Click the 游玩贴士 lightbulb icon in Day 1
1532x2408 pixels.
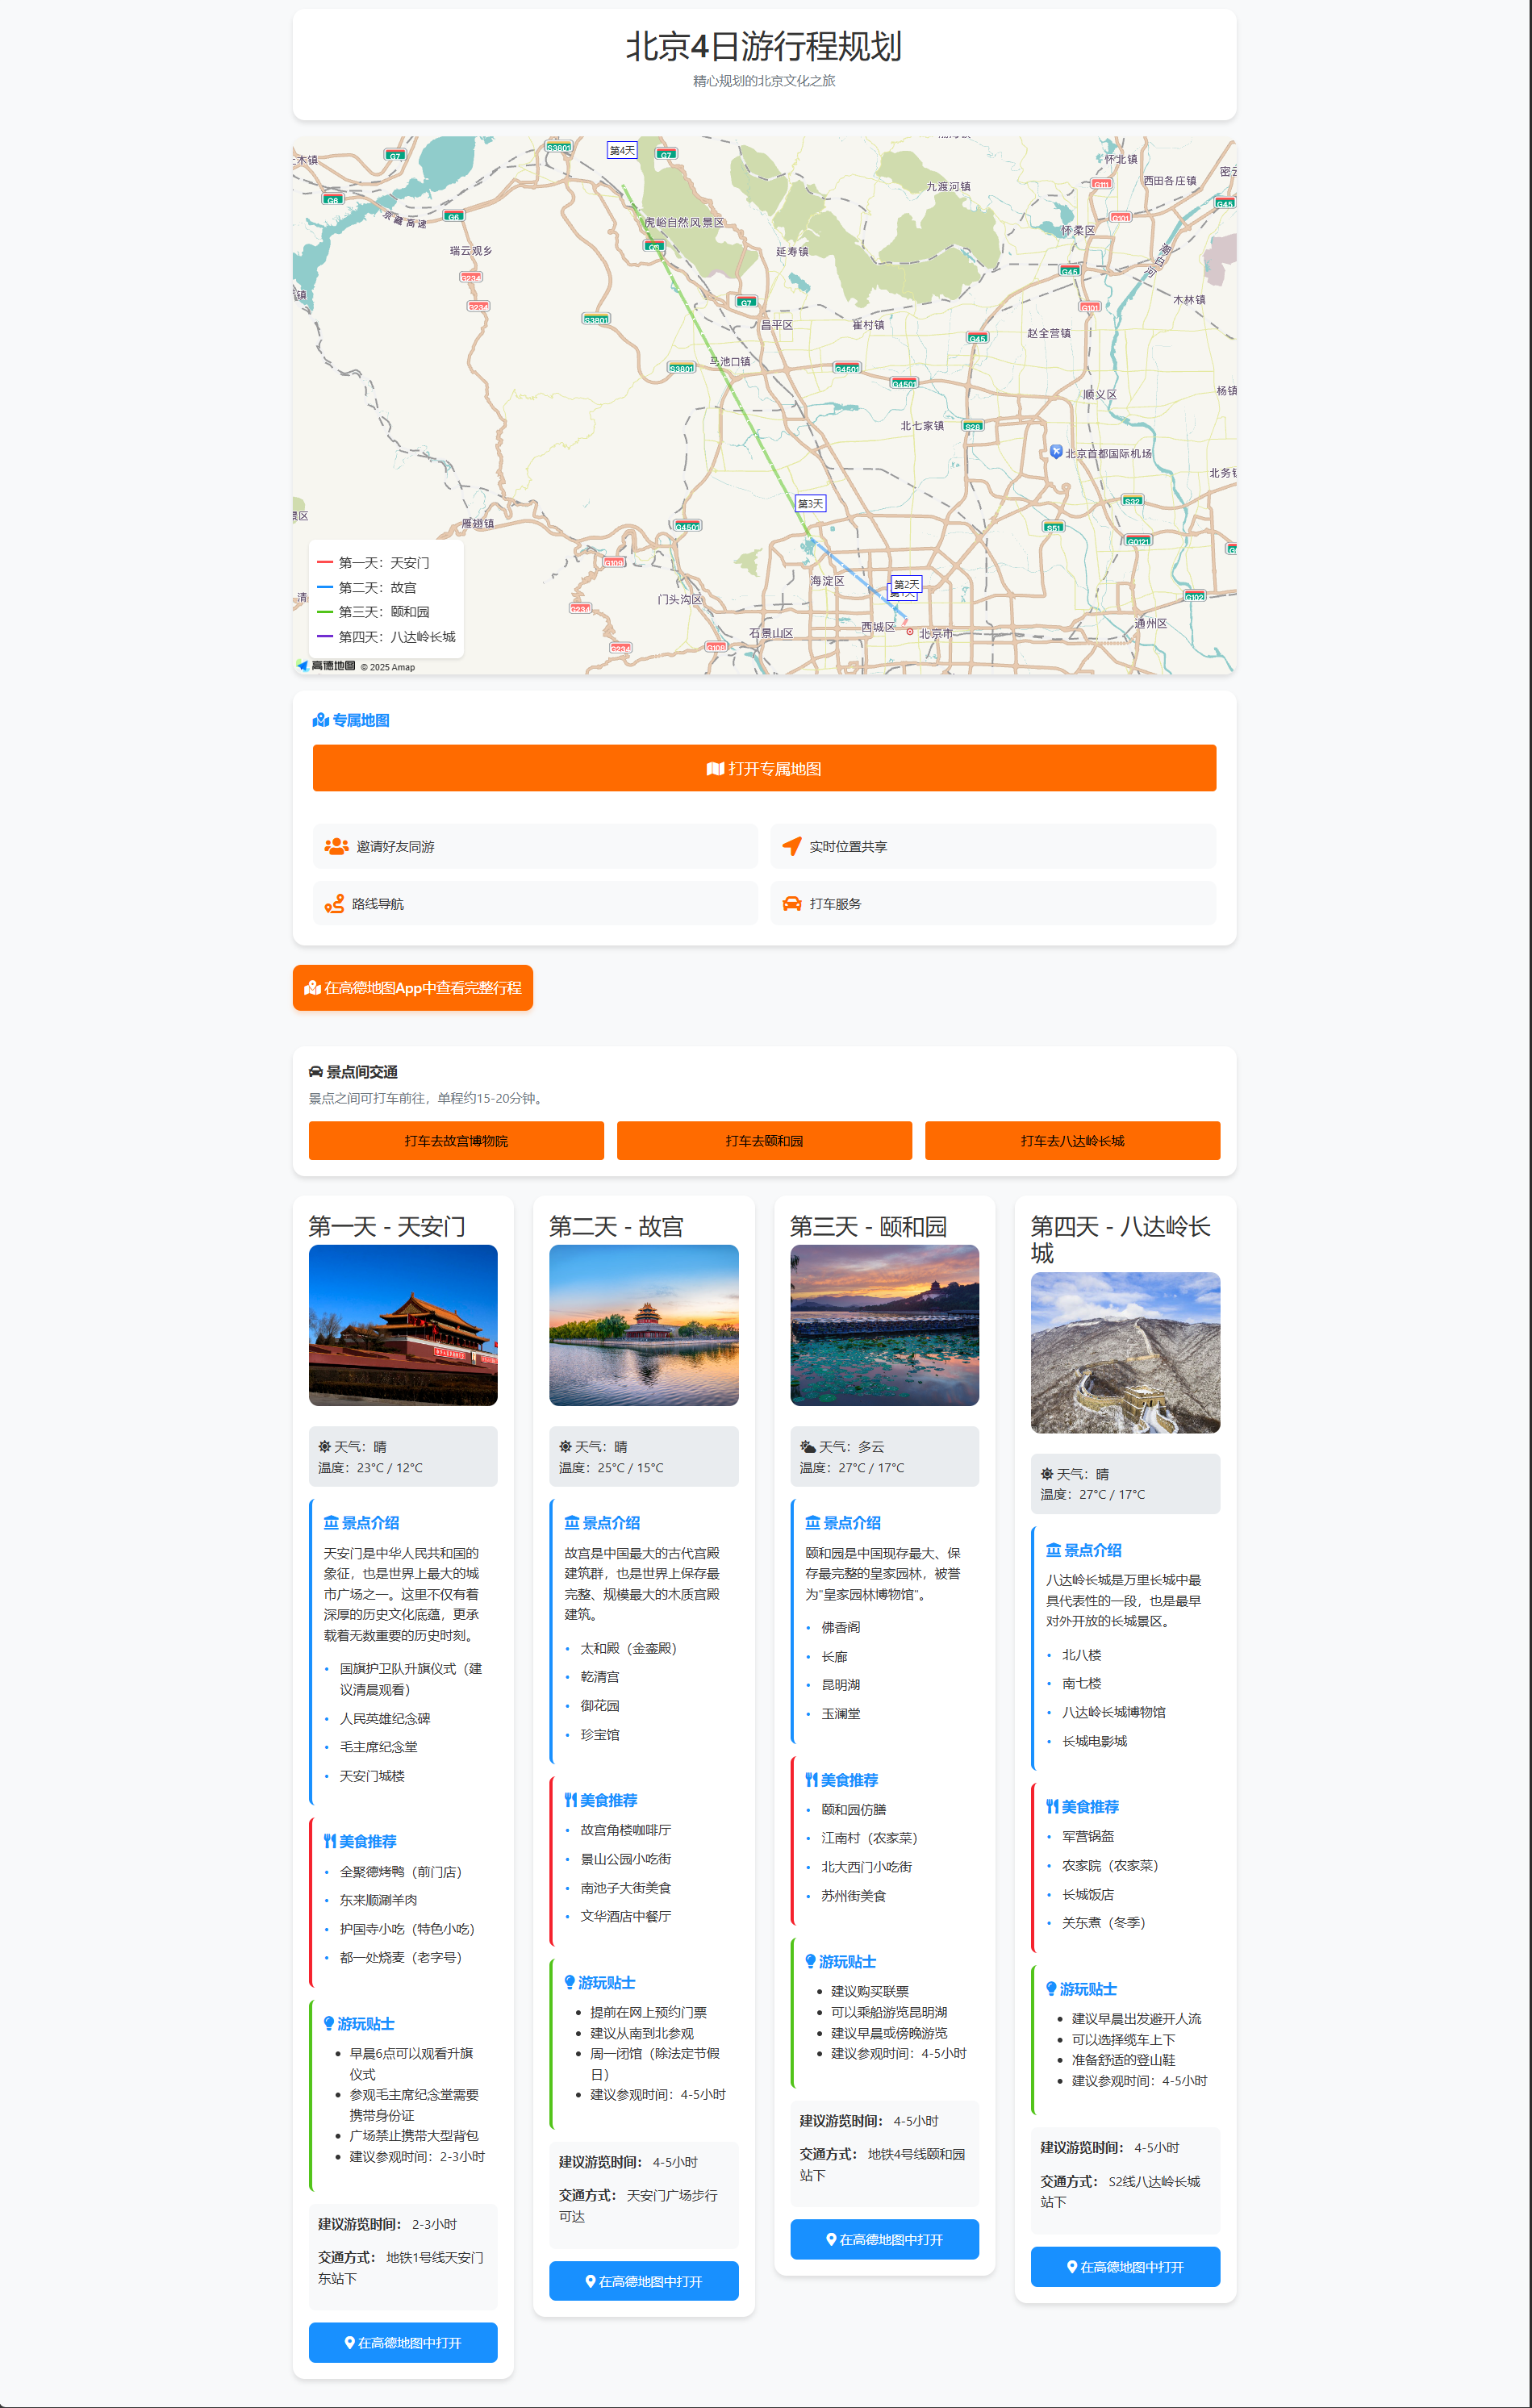(x=328, y=2024)
